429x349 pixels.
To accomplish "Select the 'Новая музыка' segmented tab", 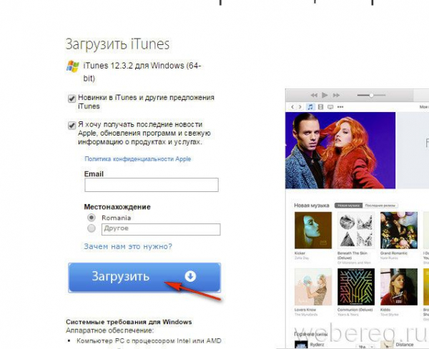I will [x=349, y=206].
